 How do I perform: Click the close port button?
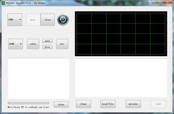tap(48, 20)
